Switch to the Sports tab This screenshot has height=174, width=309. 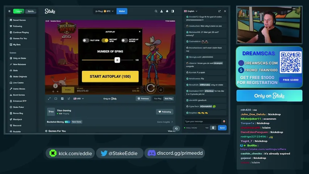click(x=31, y=11)
